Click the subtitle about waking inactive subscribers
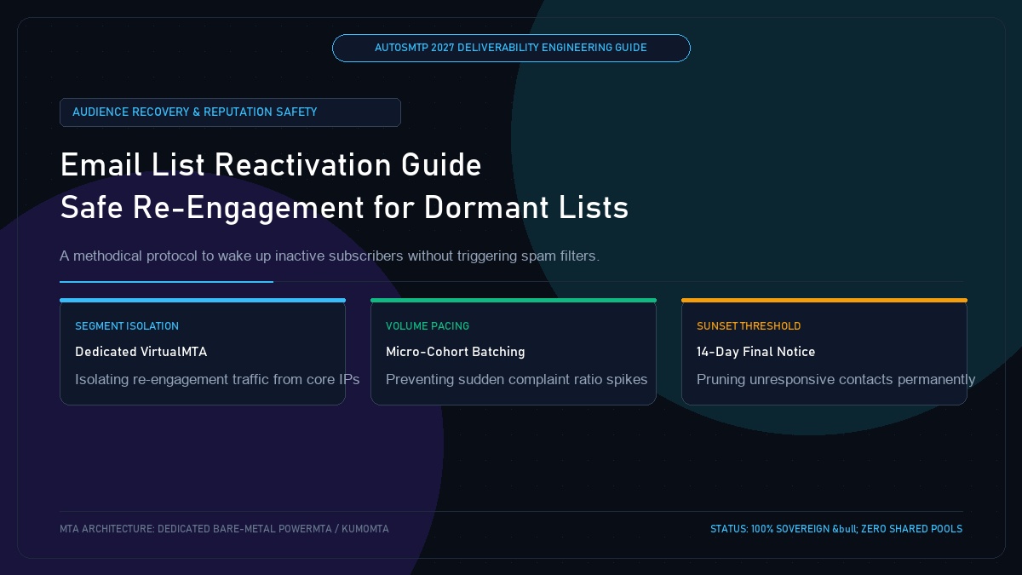 click(x=330, y=256)
